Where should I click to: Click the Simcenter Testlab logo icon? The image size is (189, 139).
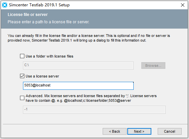point(5,5)
